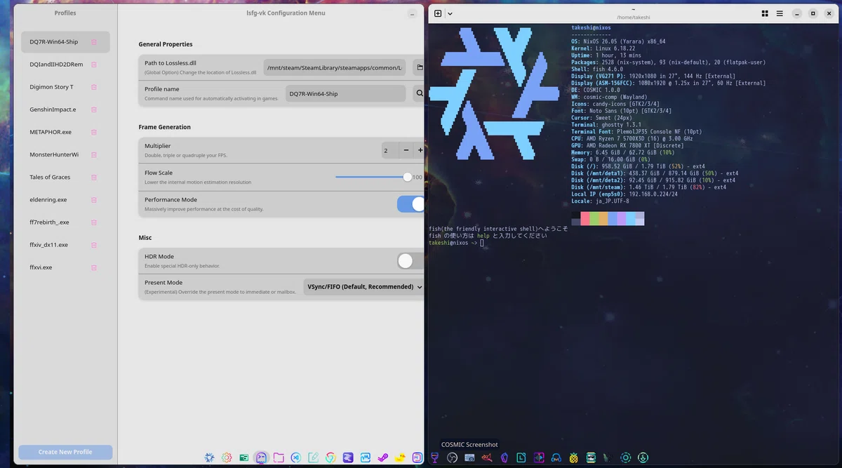This screenshot has width=842, height=468.
Task: Click the fish prompt line in terminal
Action: tap(456, 243)
